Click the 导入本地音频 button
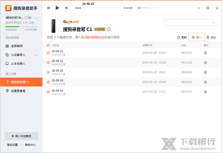This screenshot has width=222, height=153. coord(21,136)
